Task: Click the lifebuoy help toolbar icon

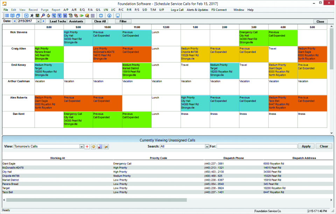Action: pos(101,16)
